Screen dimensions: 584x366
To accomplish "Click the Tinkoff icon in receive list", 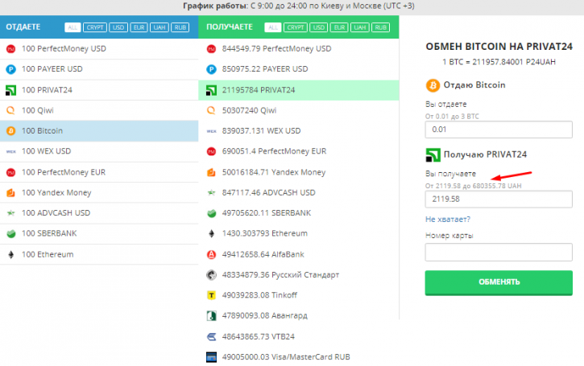I will coord(211,295).
